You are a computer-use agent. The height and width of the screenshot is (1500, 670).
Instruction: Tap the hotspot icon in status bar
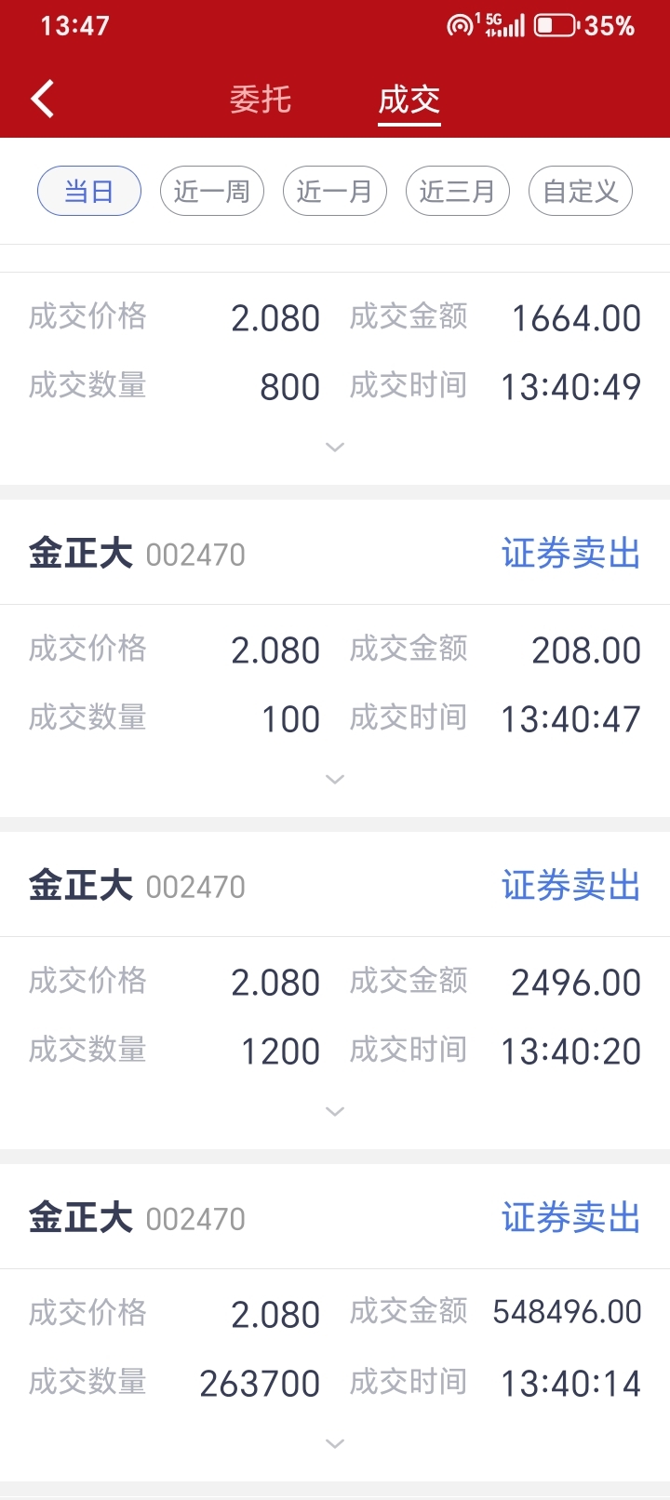click(461, 25)
